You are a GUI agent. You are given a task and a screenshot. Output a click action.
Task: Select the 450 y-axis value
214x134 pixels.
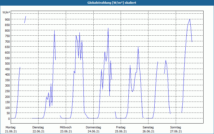[7, 69]
